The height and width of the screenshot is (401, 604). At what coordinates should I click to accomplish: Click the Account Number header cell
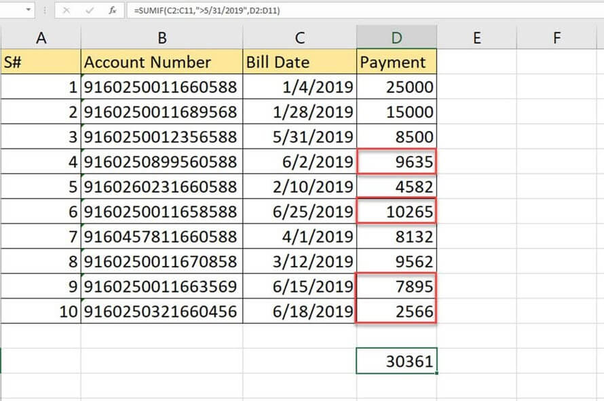point(162,62)
